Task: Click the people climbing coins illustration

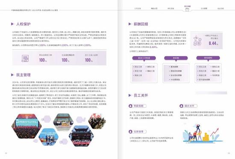Action: point(203,133)
